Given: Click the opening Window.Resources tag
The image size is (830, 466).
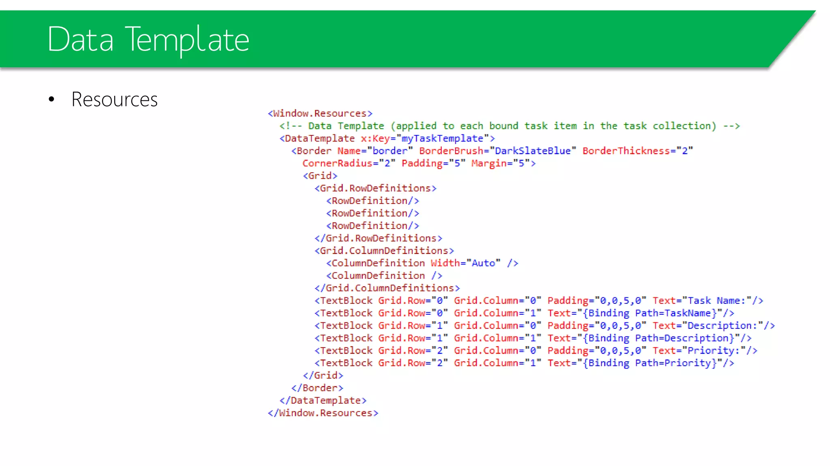Looking at the screenshot, I should [x=320, y=114].
